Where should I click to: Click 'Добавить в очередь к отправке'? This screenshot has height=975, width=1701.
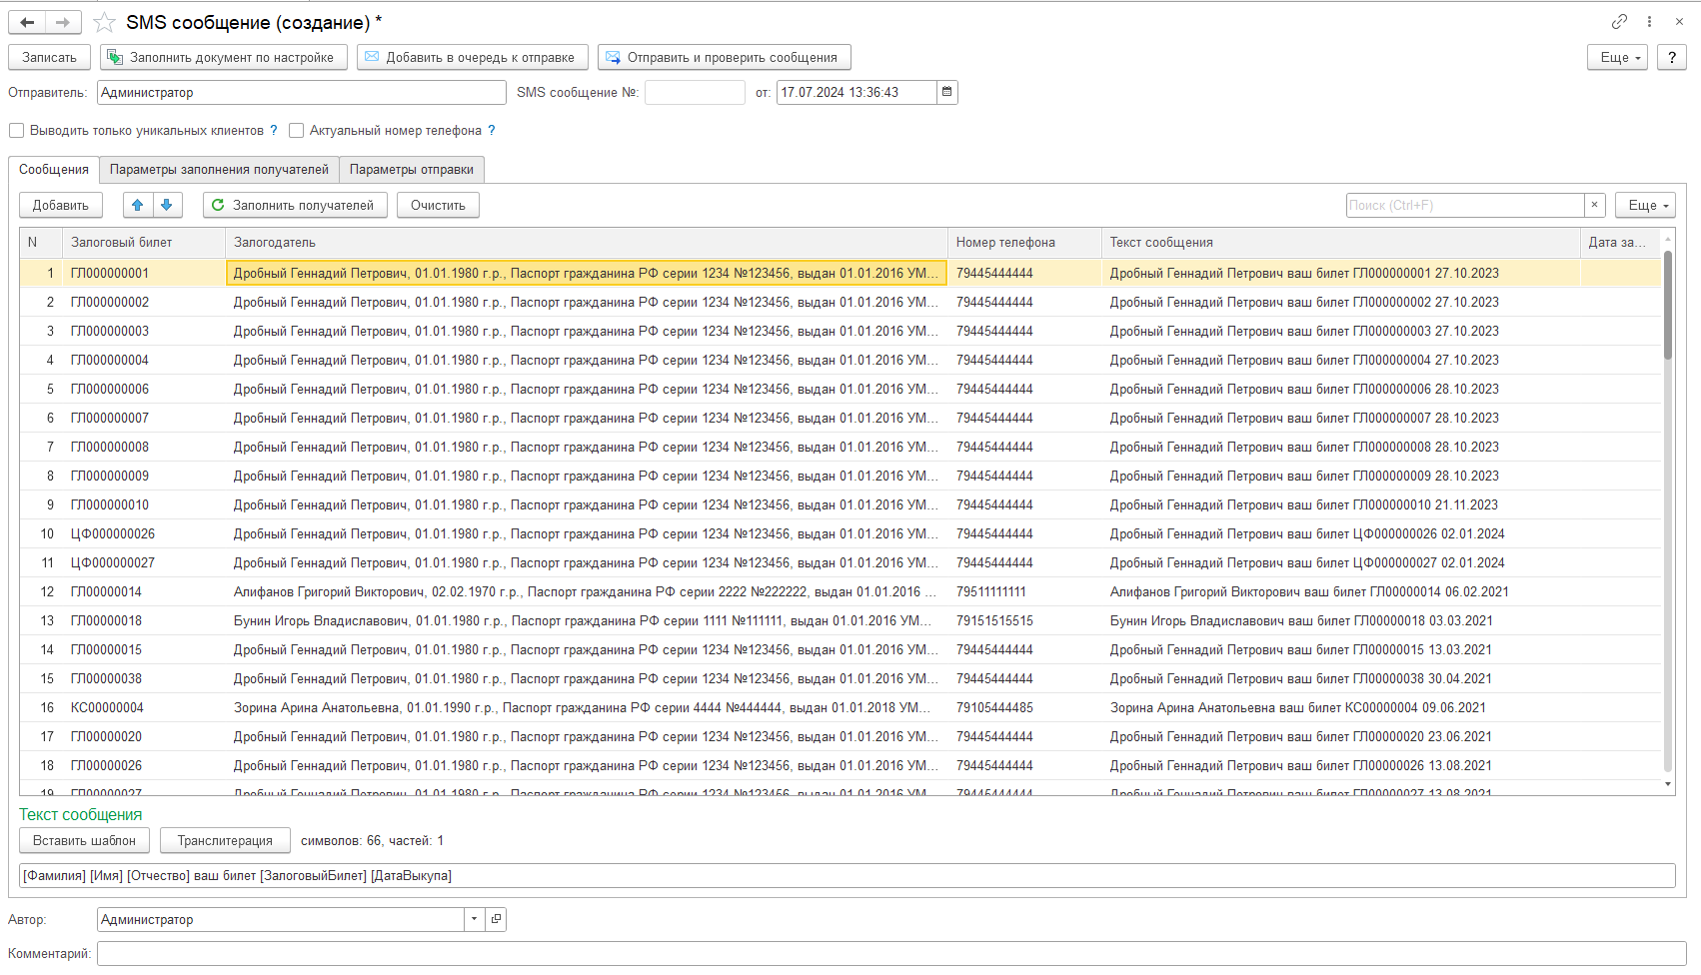click(473, 57)
